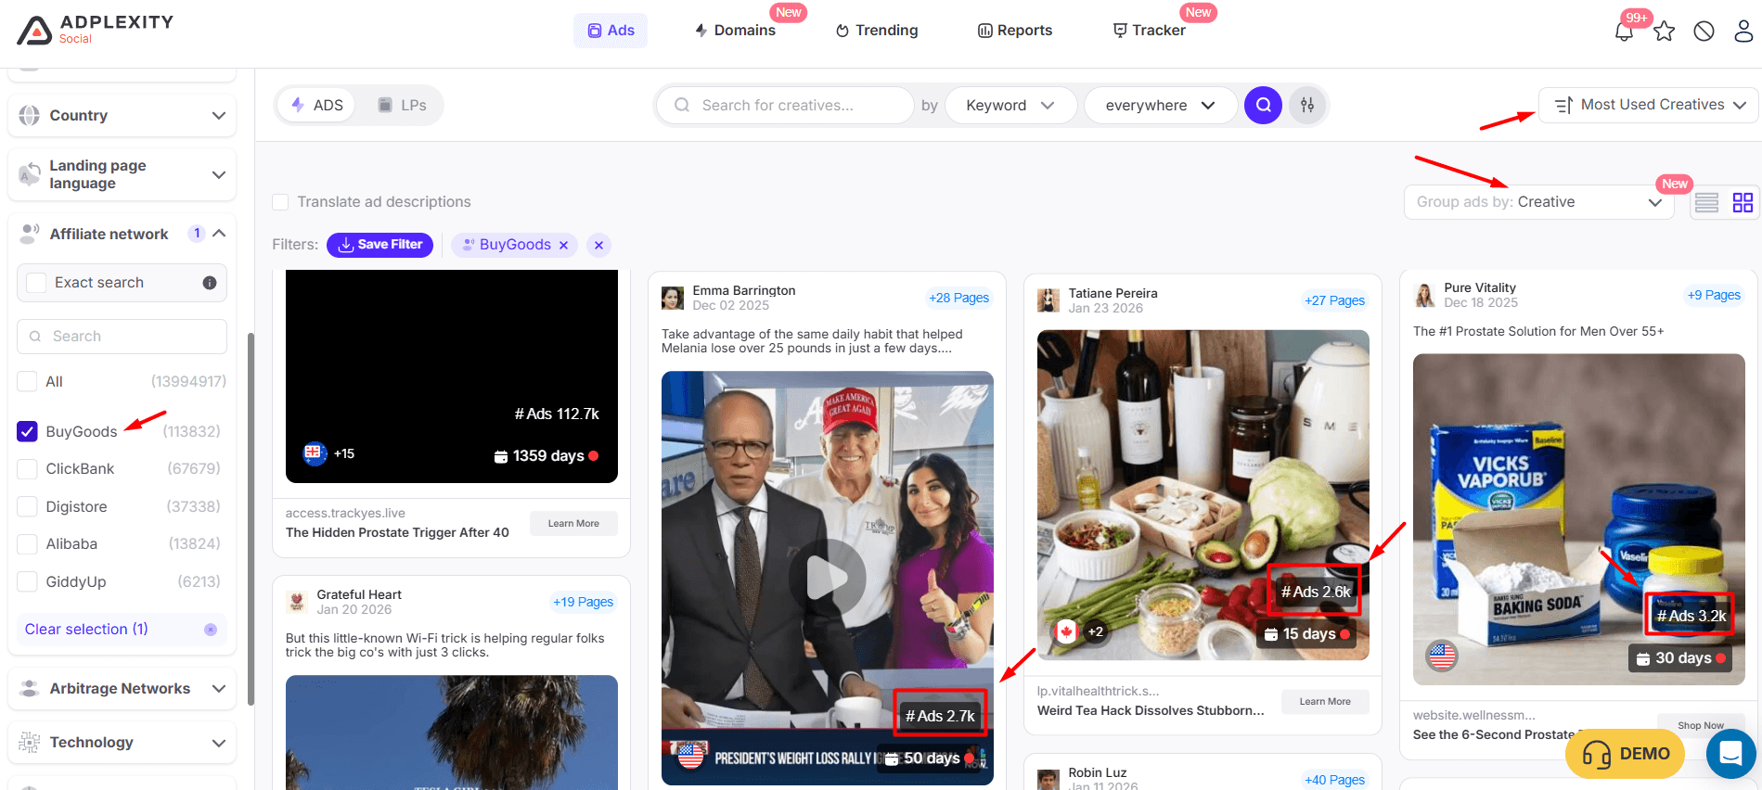Click the Search for creatives field

point(785,106)
